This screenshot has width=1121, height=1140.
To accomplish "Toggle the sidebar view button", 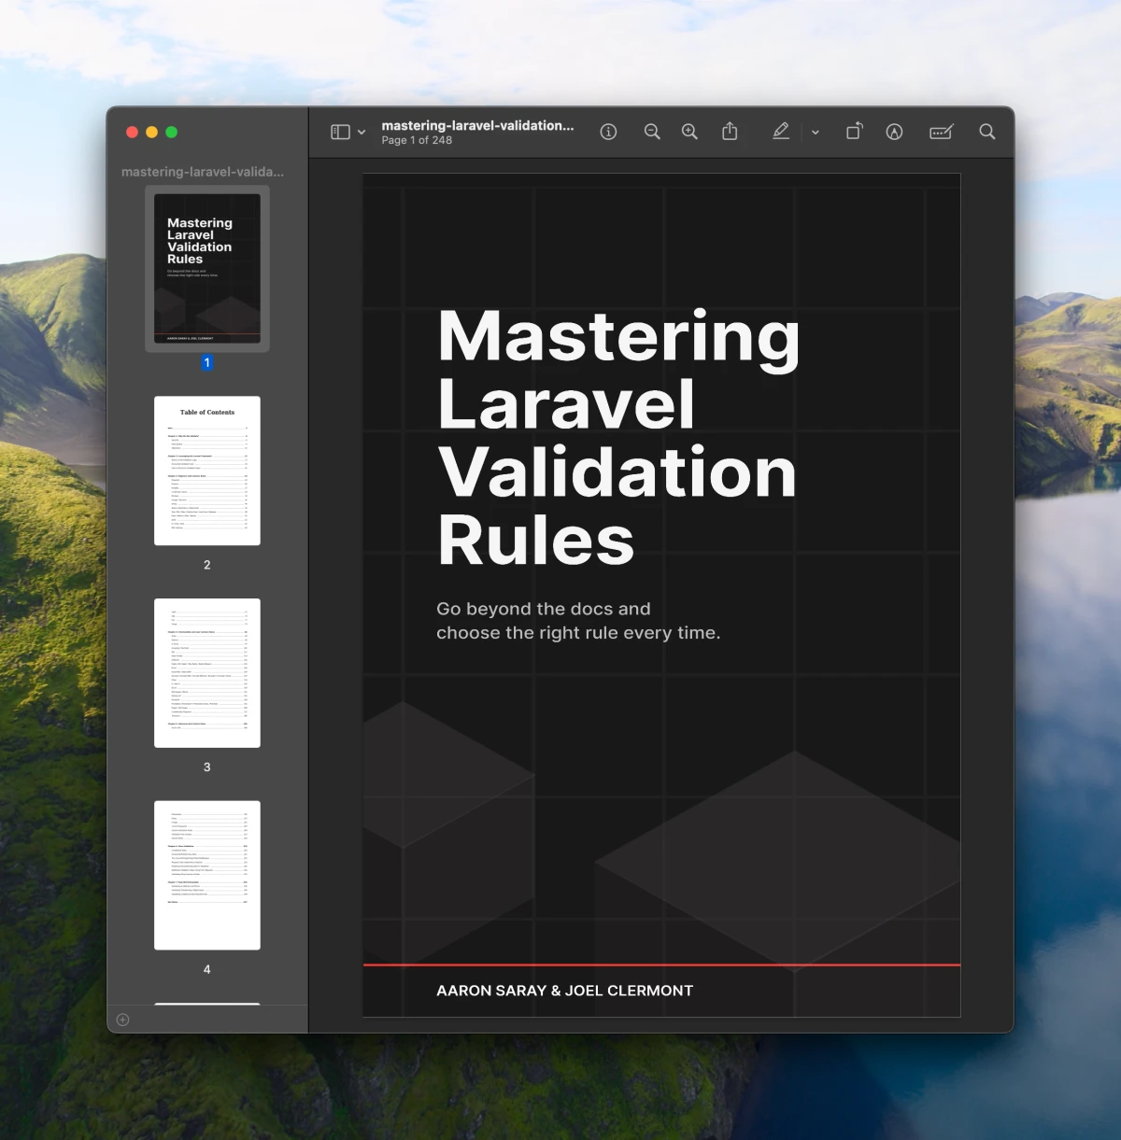I will click(340, 133).
